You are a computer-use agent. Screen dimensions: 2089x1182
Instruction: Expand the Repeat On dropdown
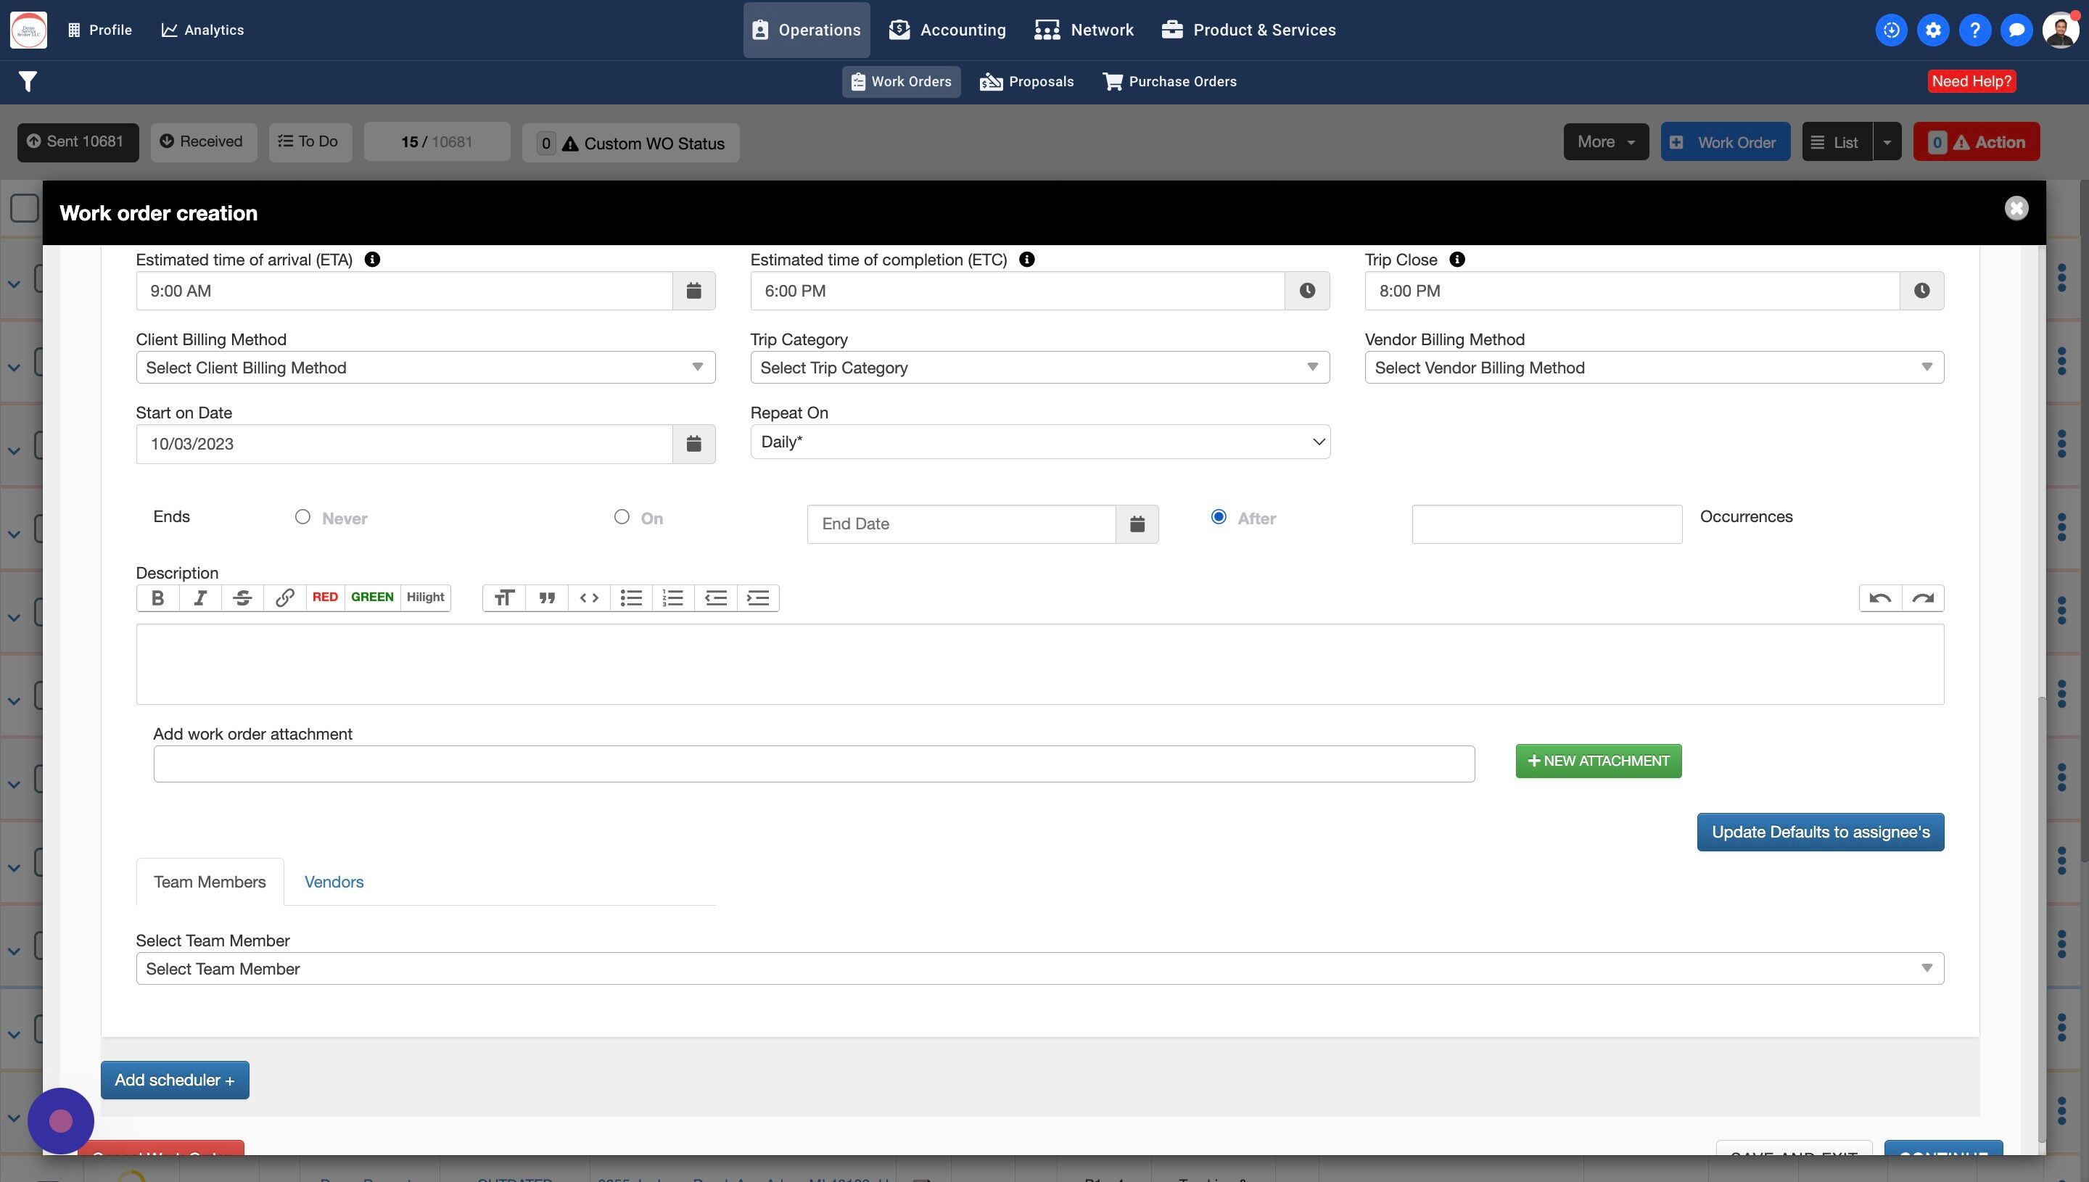point(1039,442)
